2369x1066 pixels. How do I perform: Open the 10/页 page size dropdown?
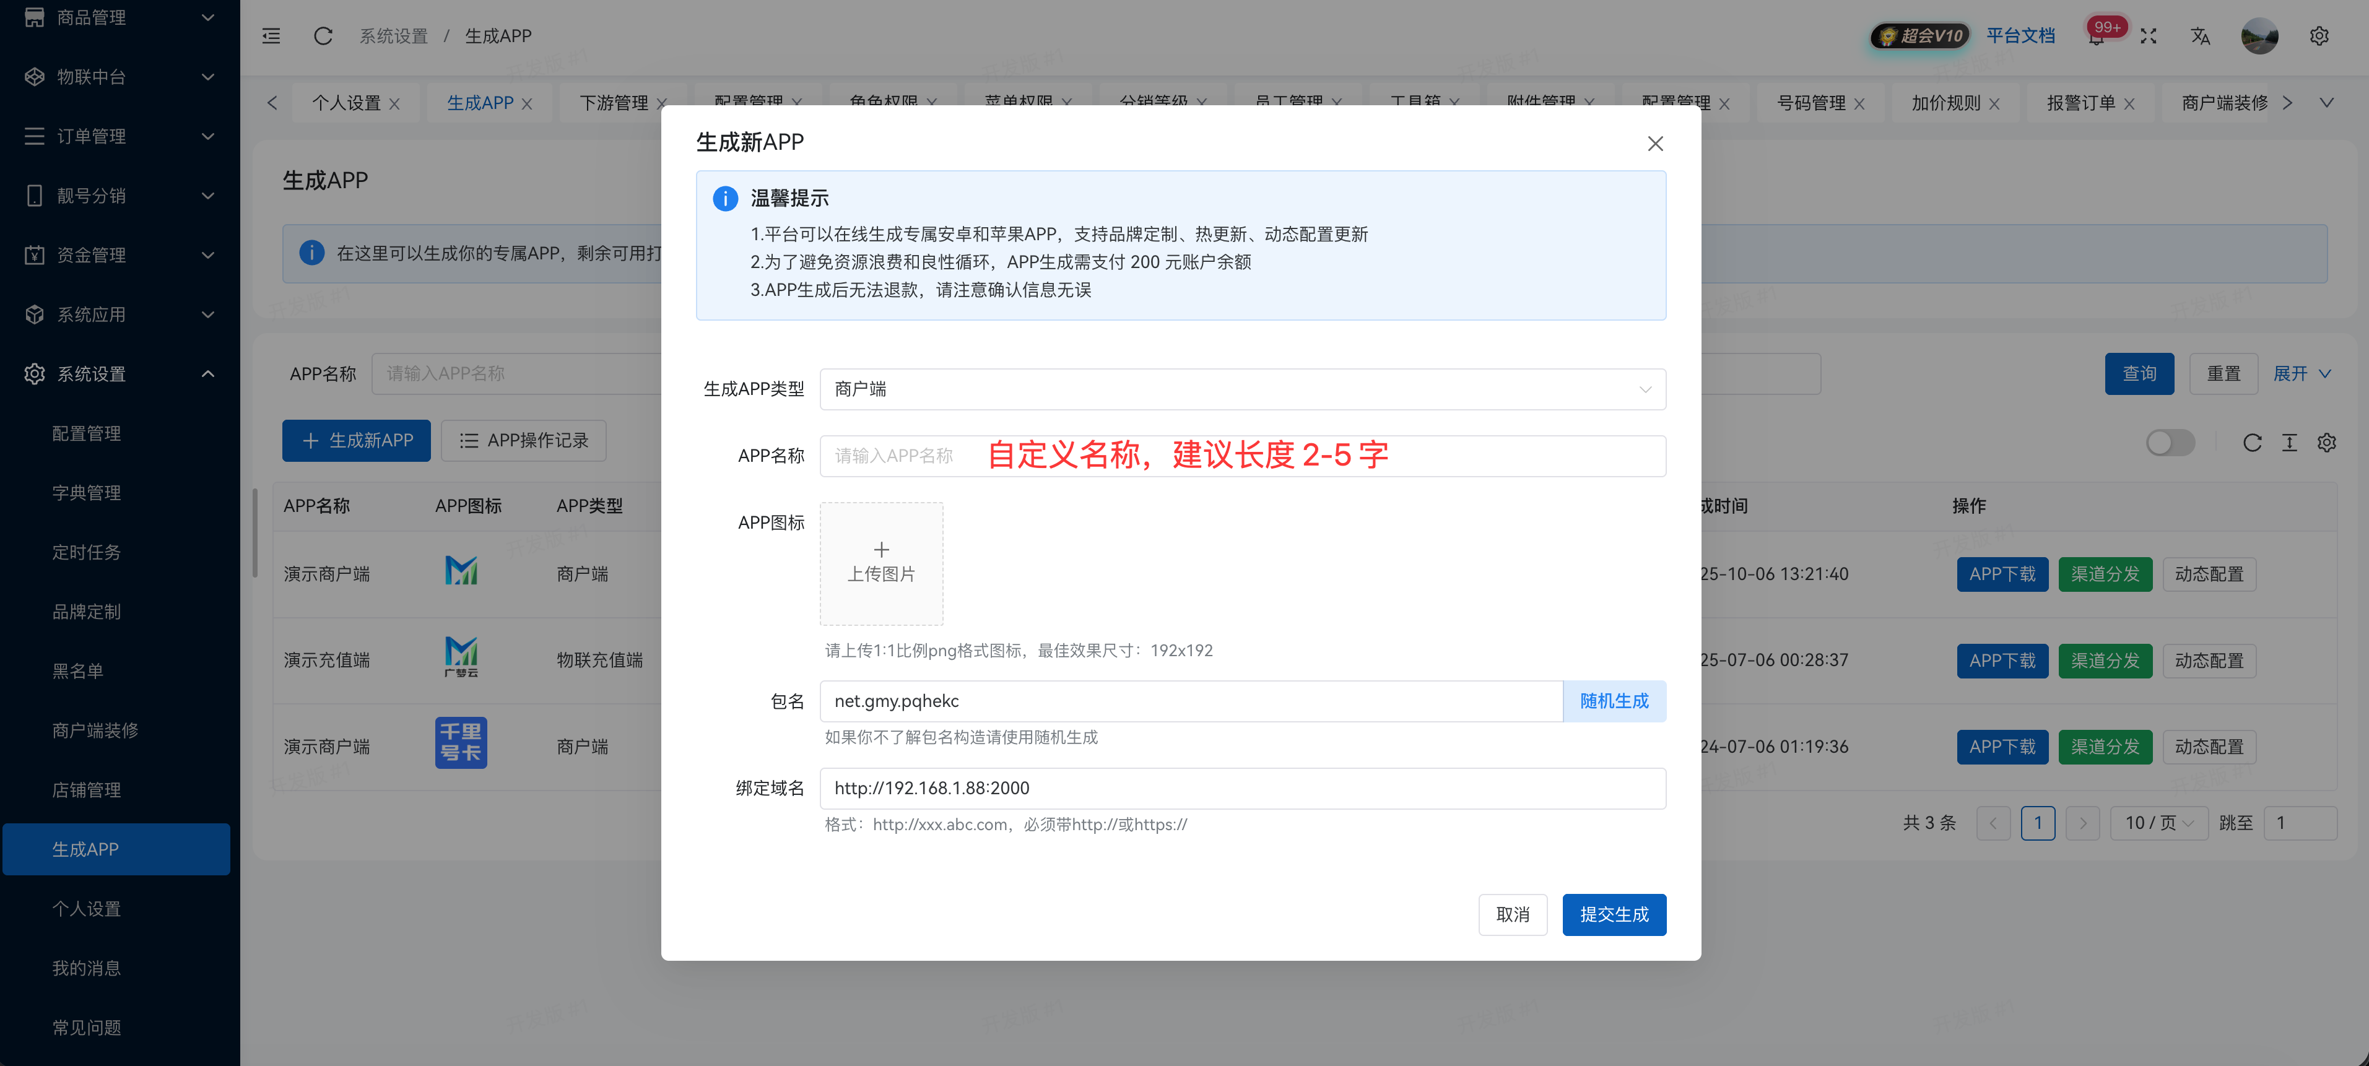[2157, 823]
